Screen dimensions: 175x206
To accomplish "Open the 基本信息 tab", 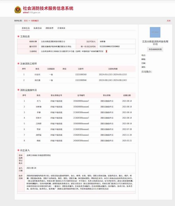I will tap(26, 28).
